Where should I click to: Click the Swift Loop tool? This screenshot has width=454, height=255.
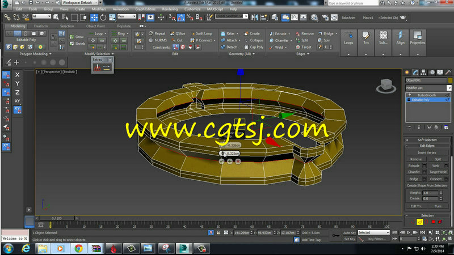point(201,33)
